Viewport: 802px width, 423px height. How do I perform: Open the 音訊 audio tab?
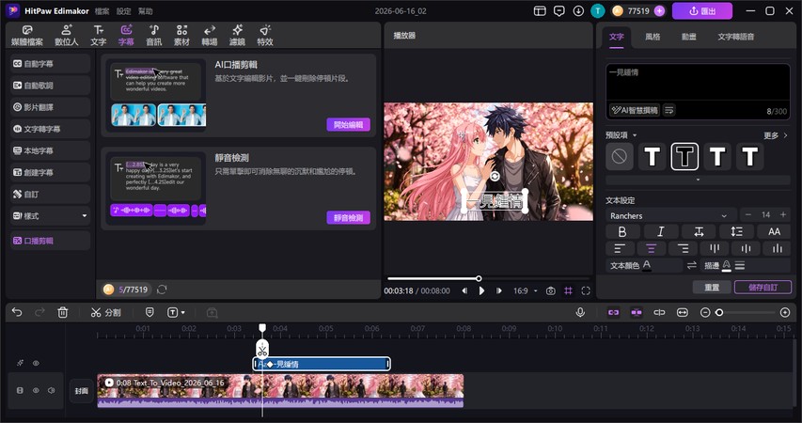(x=154, y=36)
